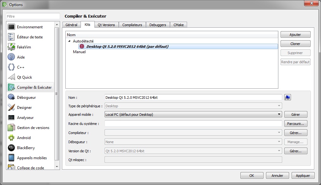321x185 pixels.
Task: Switch to the Compilateurs tab
Action: tap(133, 25)
